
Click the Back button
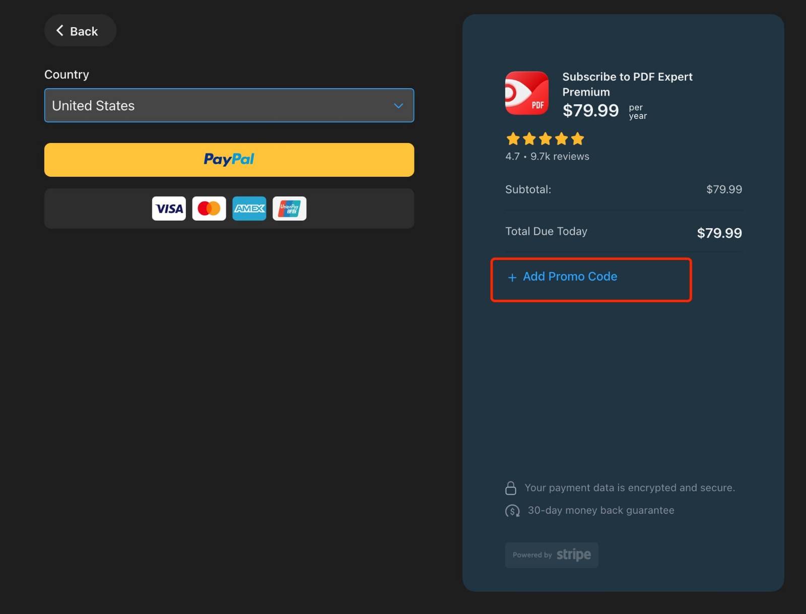[x=80, y=30]
